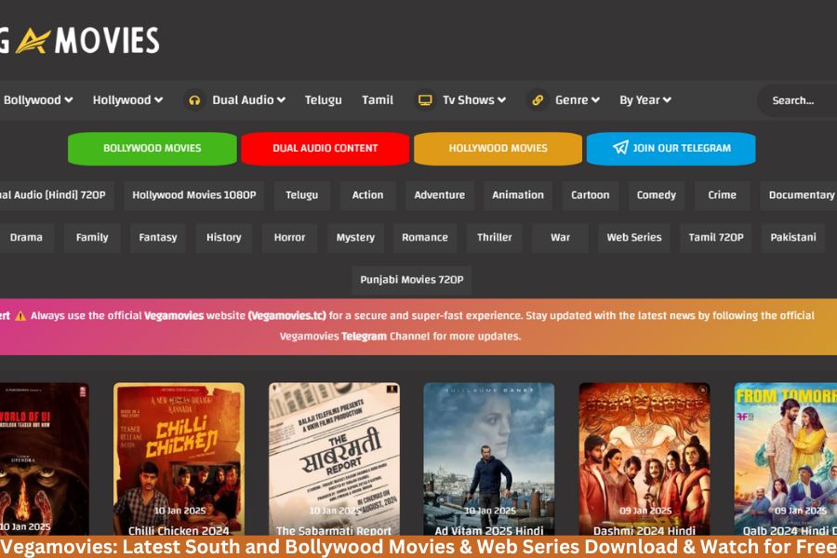Open the Ad Vitam 2025 Hindi poster
The width and height of the screenshot is (837, 558).
[489, 459]
